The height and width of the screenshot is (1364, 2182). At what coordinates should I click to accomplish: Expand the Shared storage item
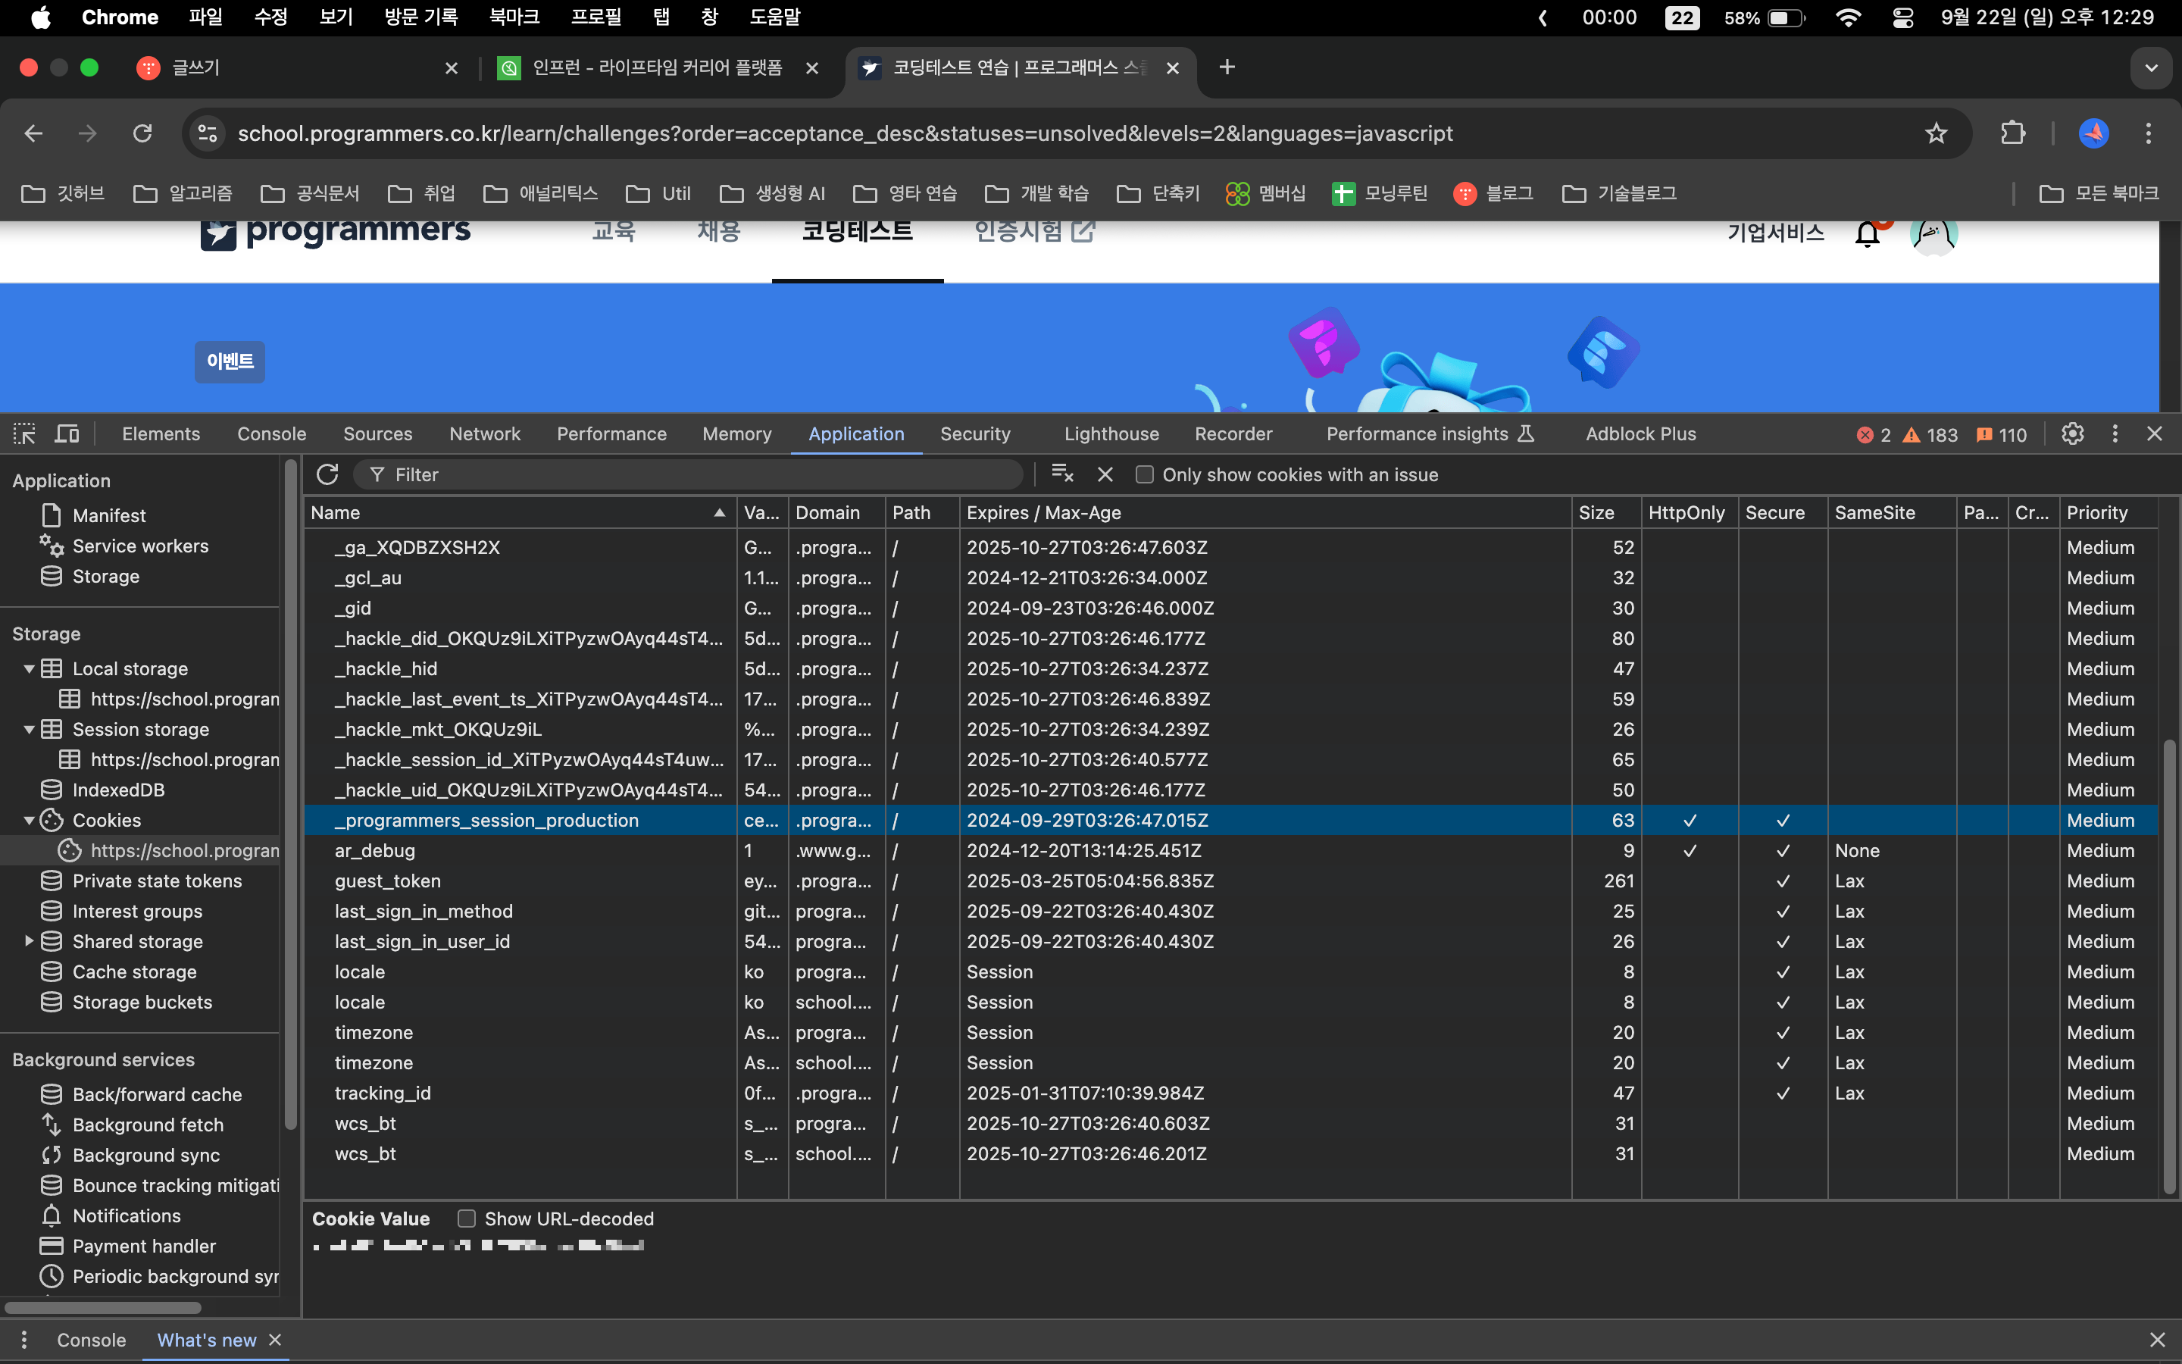click(x=29, y=941)
